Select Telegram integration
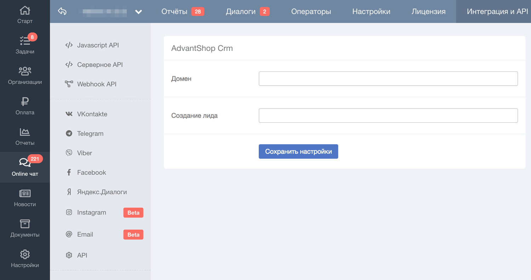This screenshot has width=531, height=280. click(x=90, y=134)
